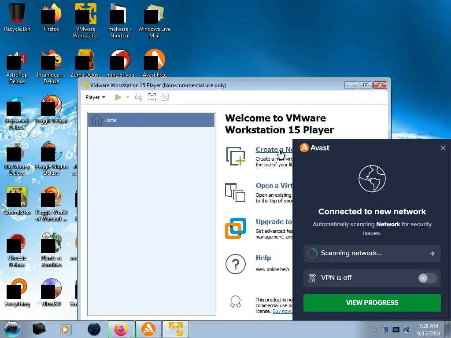
Task: Click the VIEW PROGRESS button
Action: (372, 303)
